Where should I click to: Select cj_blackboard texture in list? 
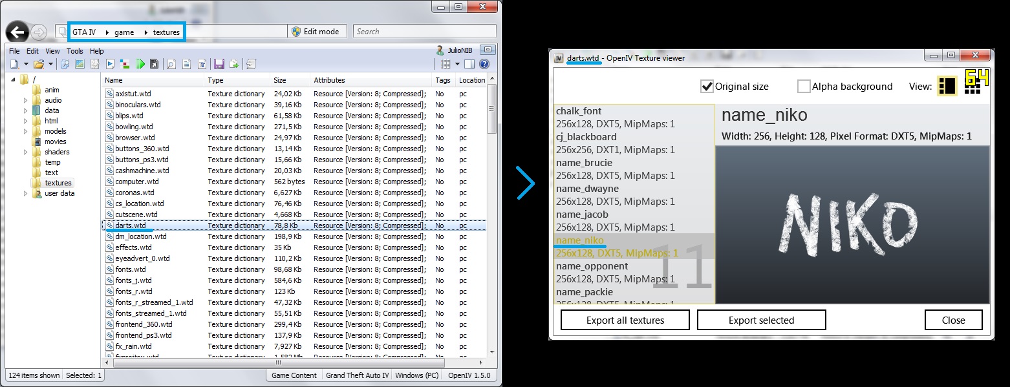[x=634, y=143]
